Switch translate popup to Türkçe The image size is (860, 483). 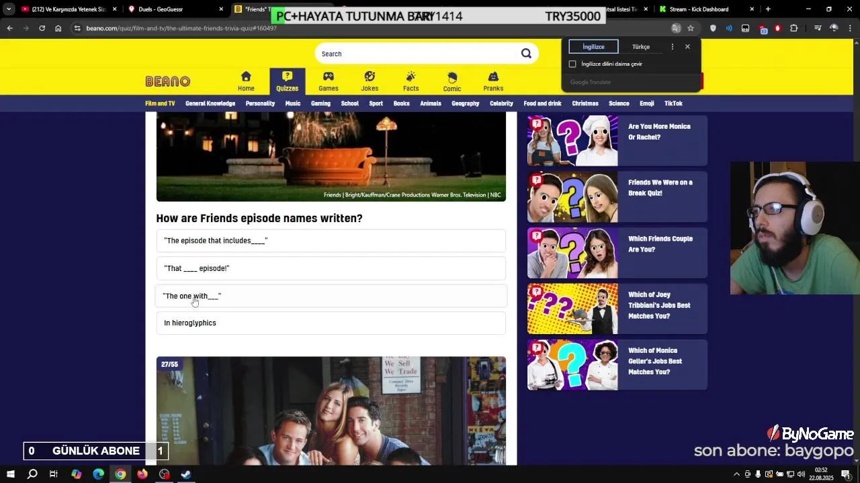(641, 47)
